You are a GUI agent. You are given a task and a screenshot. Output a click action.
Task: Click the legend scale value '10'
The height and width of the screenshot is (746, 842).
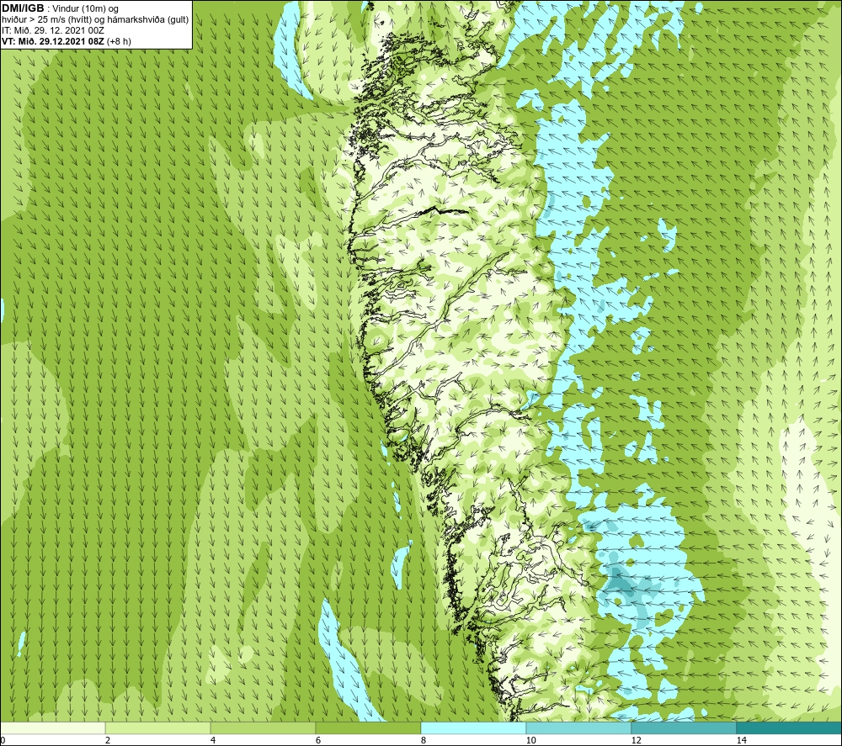530,740
